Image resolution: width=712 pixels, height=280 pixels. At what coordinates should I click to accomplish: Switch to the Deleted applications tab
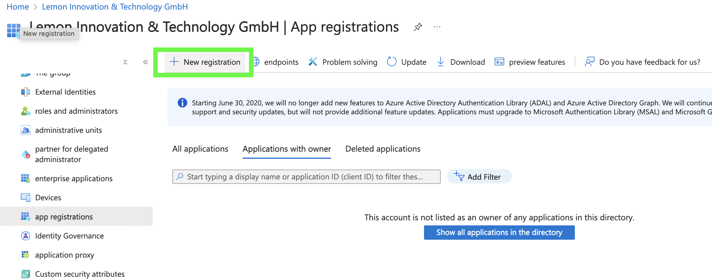[x=383, y=149]
